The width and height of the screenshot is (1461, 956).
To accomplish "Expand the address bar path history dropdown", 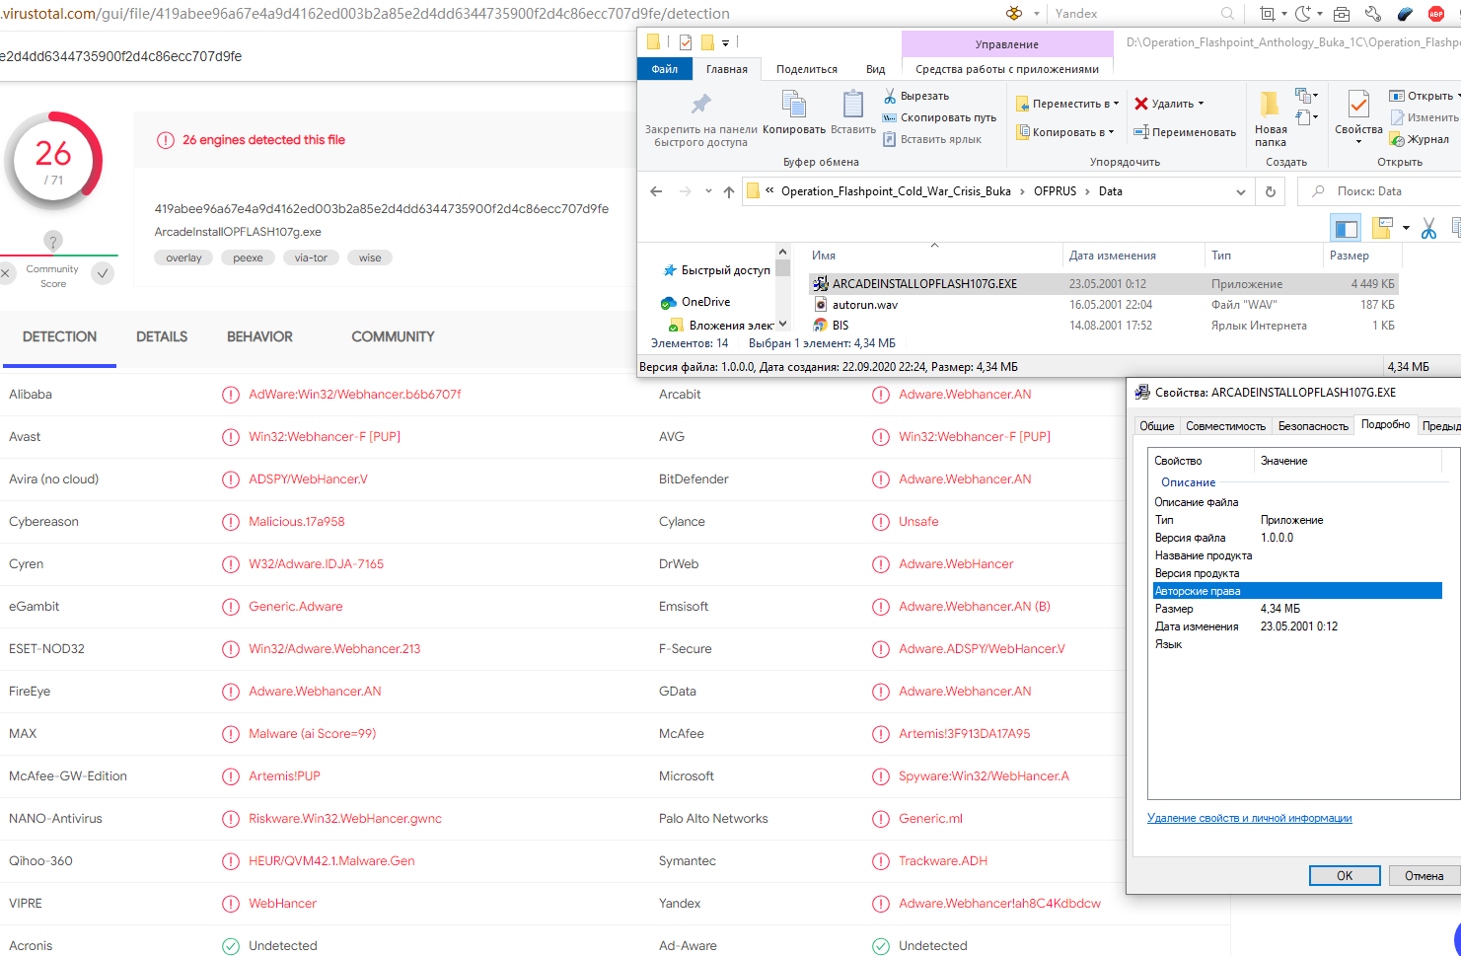I will pyautogui.click(x=1241, y=191).
